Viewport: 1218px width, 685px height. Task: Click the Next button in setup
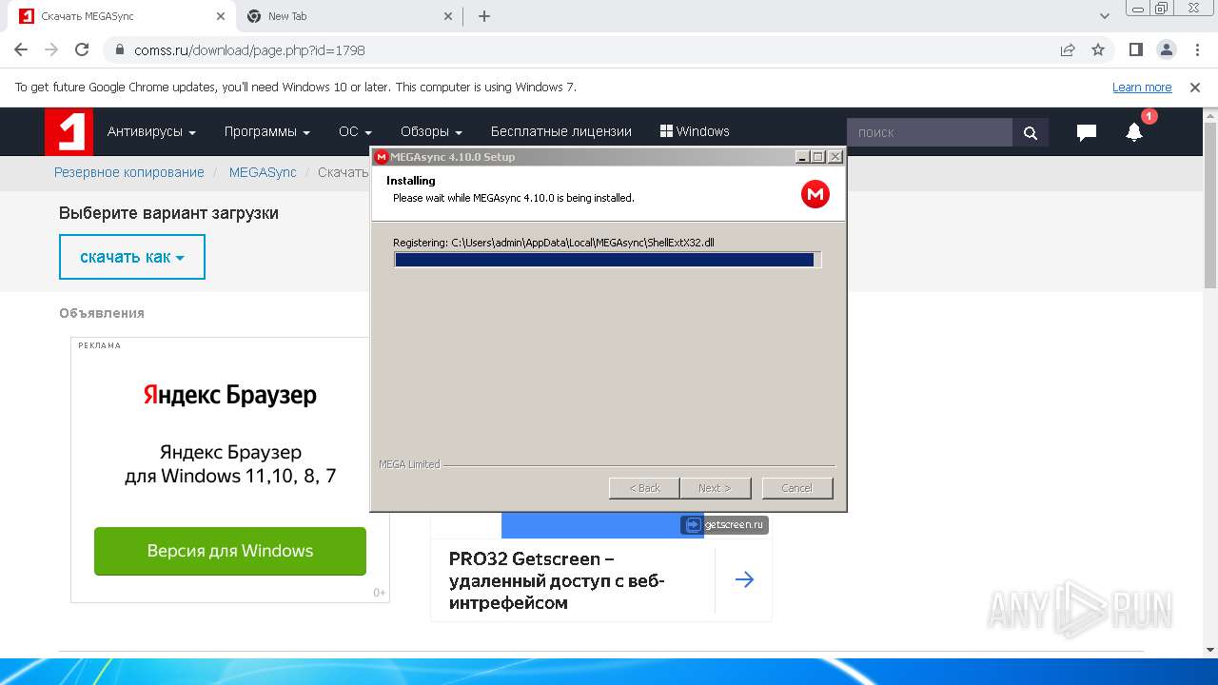pyautogui.click(x=715, y=488)
